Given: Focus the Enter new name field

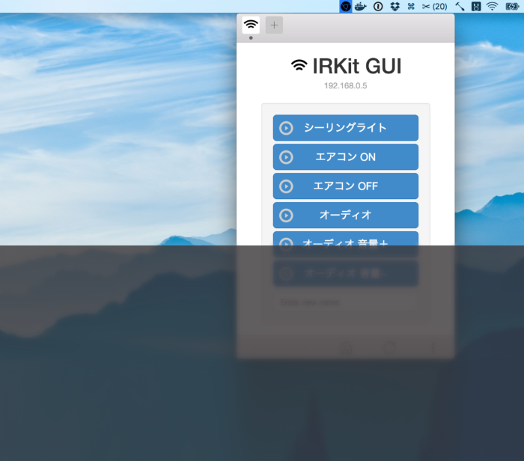Looking at the screenshot, I should (x=346, y=302).
